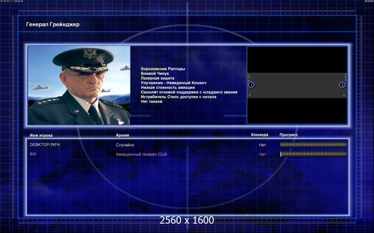This screenshot has height=233, width=374.
Task: Click the "Имя игрока" column header
Action: (x=41, y=135)
